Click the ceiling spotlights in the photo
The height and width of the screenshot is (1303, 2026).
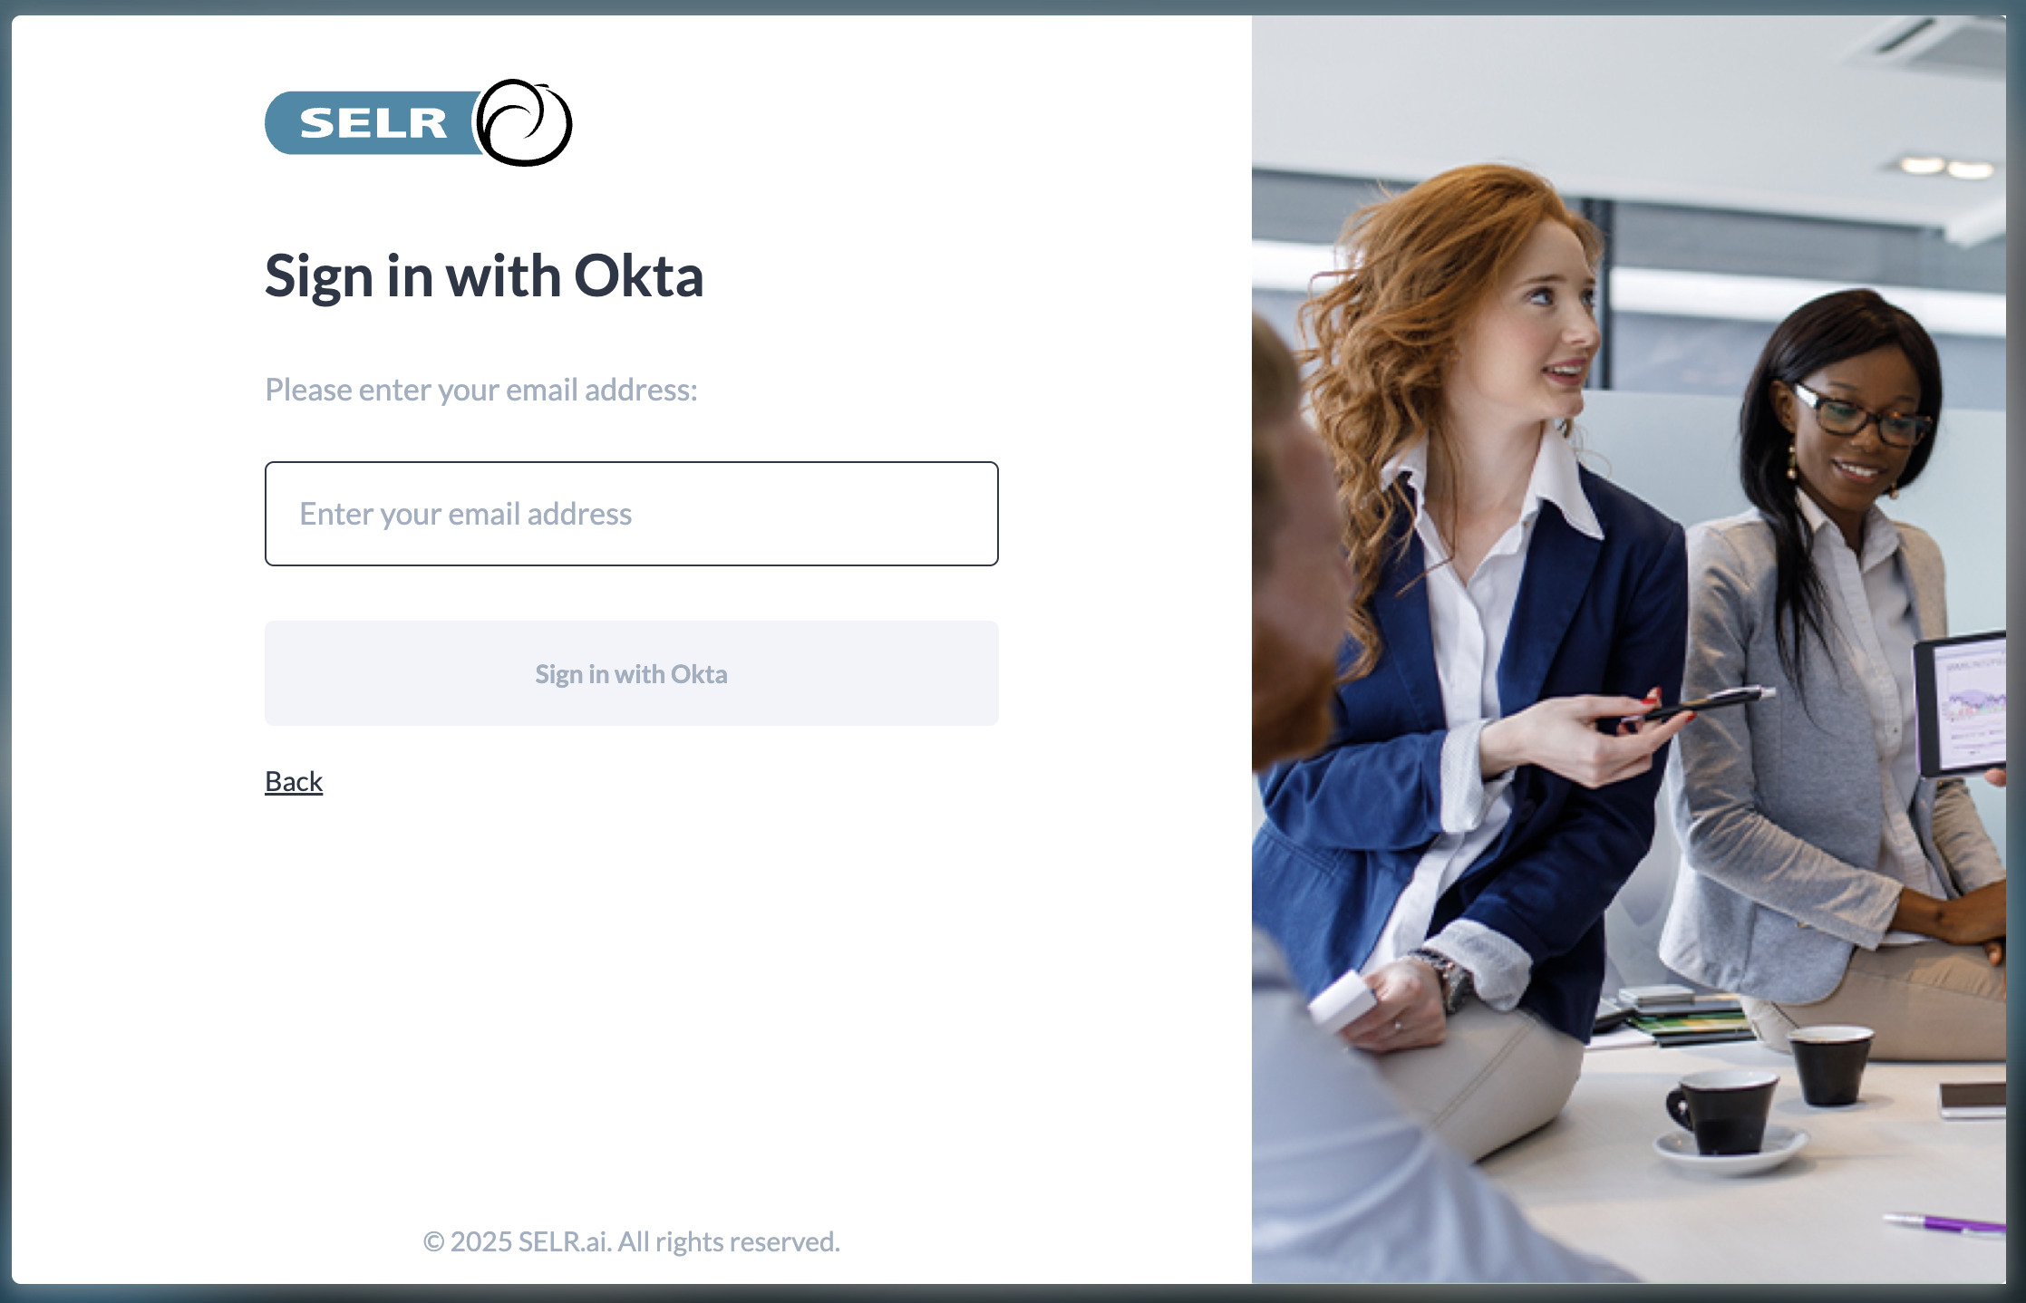(1946, 167)
